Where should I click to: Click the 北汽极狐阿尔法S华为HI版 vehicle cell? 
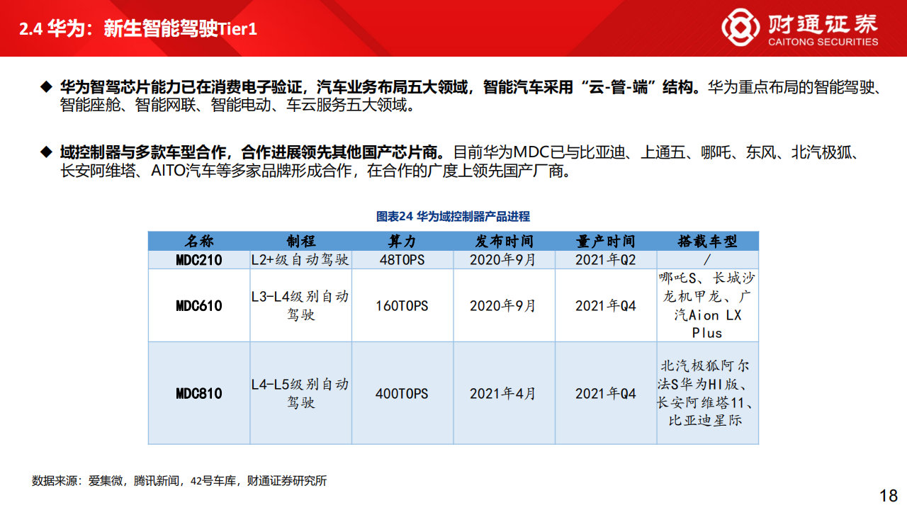coord(707,393)
